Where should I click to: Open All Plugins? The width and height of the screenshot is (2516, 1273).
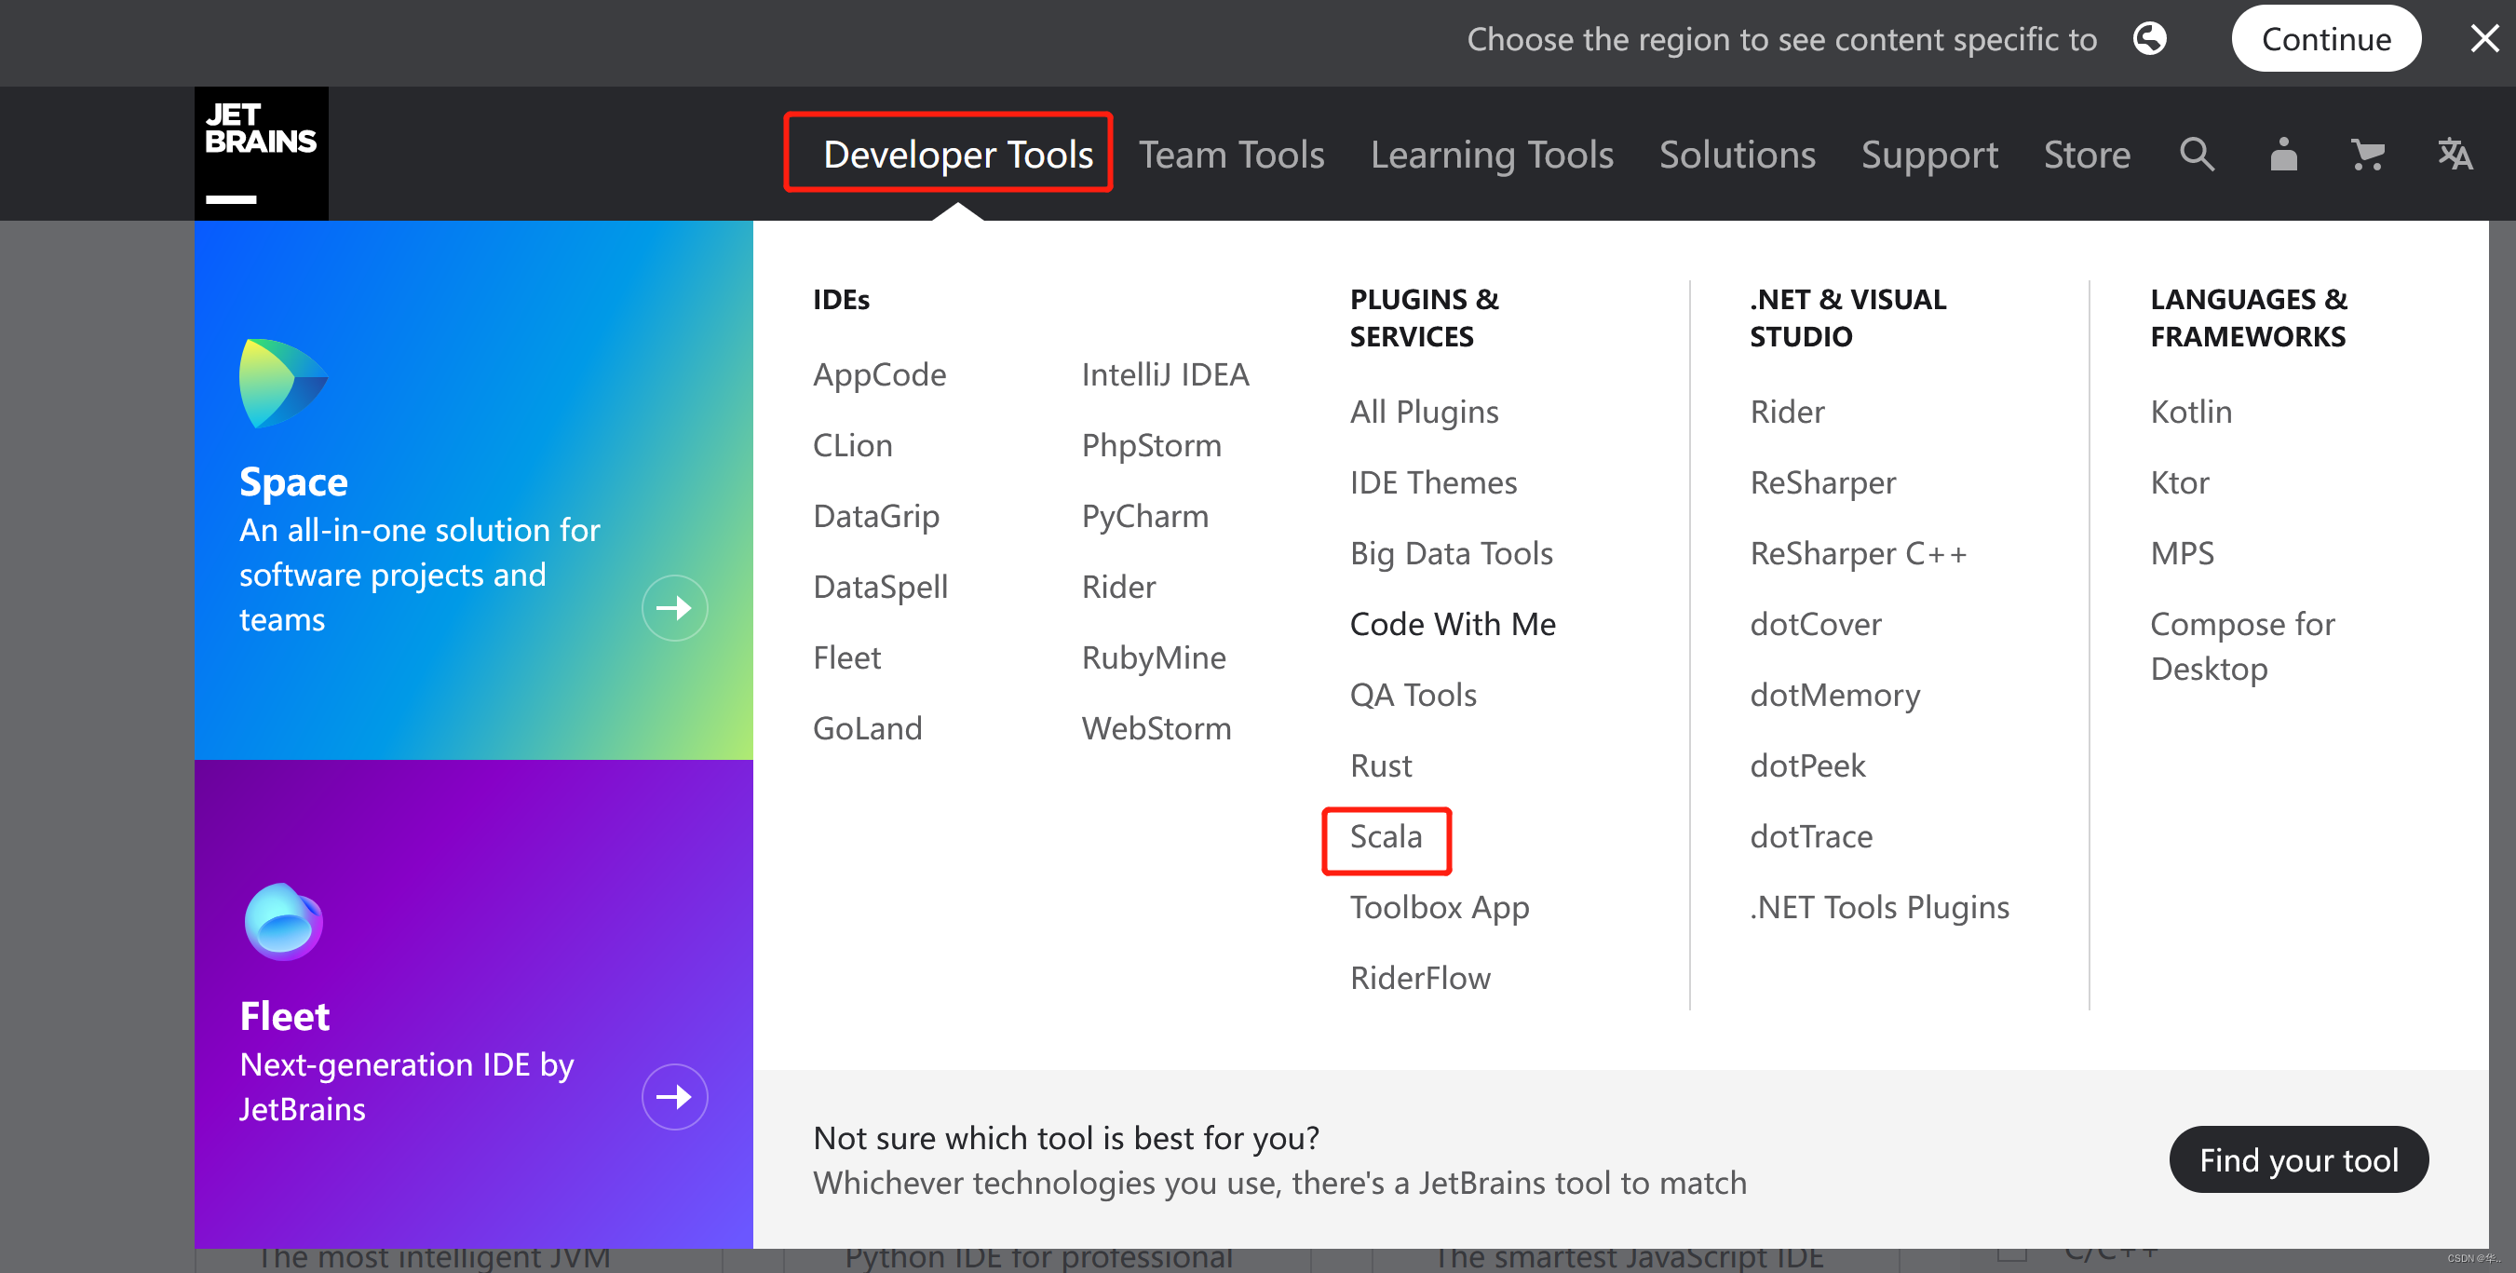tap(1424, 412)
